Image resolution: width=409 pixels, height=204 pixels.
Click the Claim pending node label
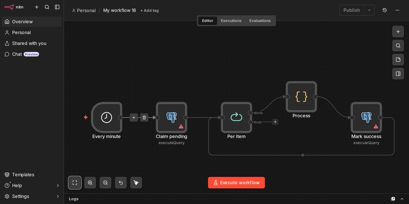[172, 136]
